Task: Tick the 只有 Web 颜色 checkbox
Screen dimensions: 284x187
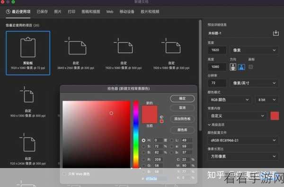Action: (x=64, y=174)
